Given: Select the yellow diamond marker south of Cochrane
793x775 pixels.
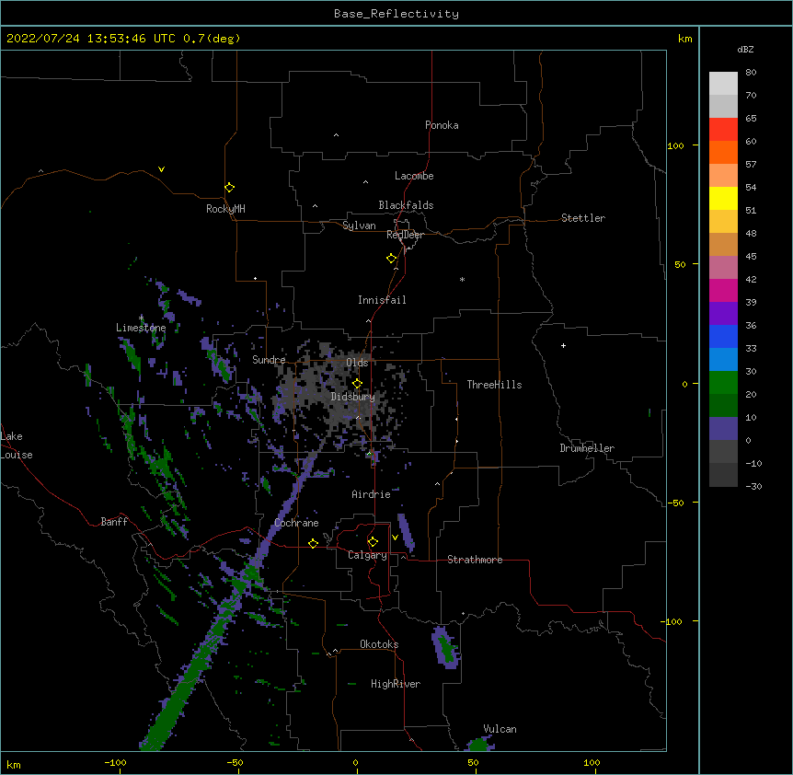Looking at the screenshot, I should point(313,543).
